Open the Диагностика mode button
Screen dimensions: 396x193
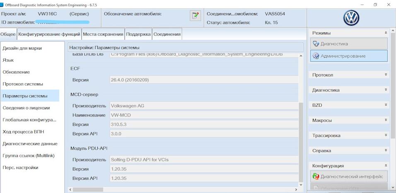tap(349, 44)
